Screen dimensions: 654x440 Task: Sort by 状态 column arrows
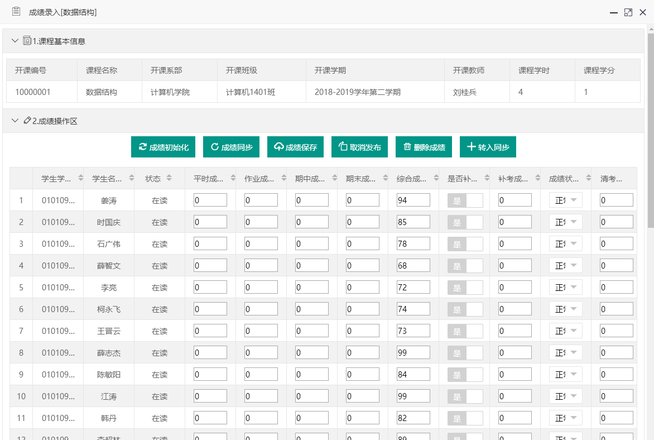pyautogui.click(x=169, y=178)
